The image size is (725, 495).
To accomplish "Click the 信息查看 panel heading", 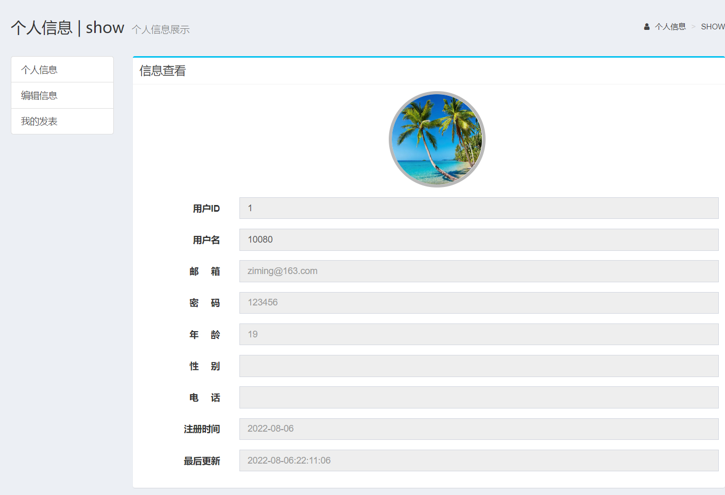I will (x=162, y=70).
